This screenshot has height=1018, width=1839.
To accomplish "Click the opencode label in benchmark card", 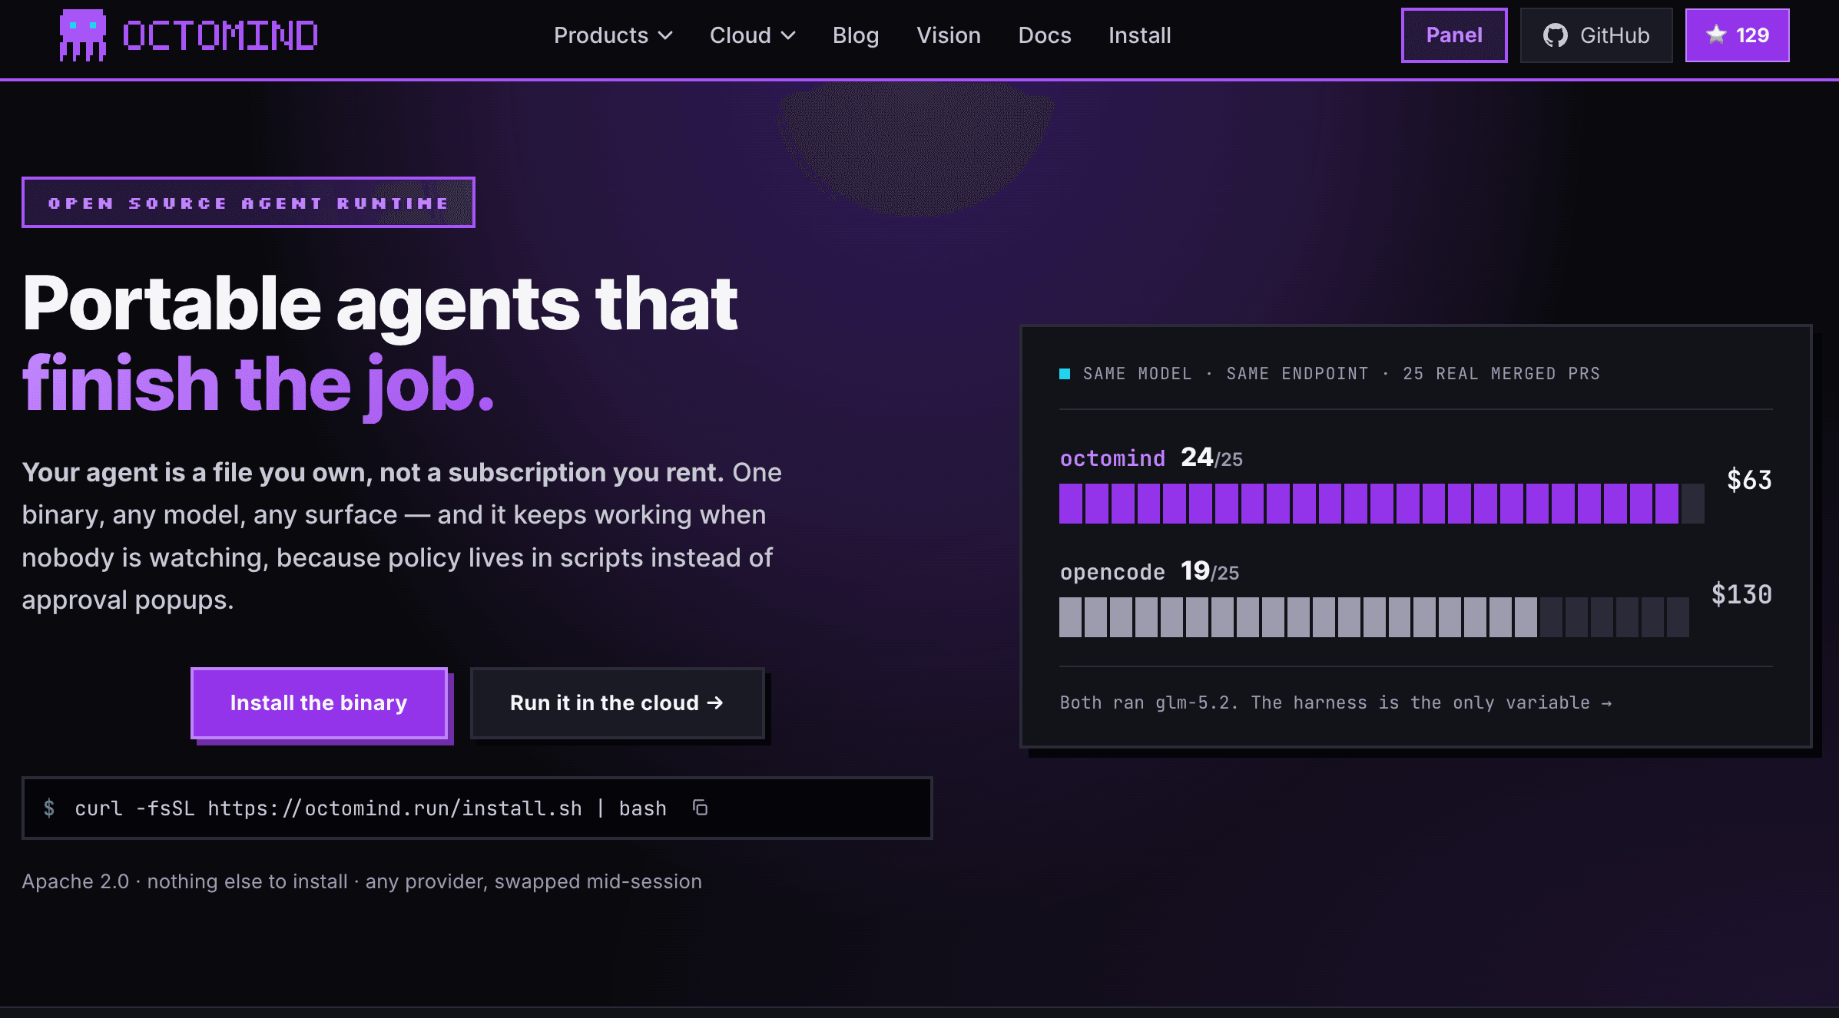I will click(1112, 572).
